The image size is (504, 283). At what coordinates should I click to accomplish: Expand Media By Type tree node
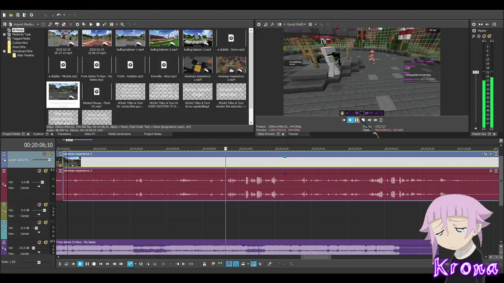(x=4, y=34)
